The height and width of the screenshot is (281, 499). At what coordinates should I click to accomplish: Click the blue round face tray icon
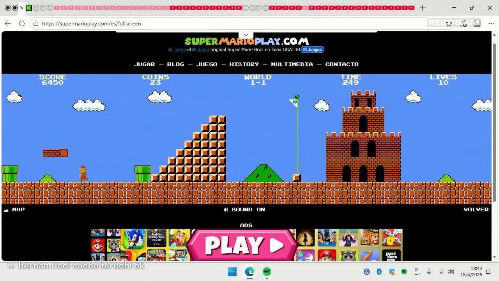[366, 272]
